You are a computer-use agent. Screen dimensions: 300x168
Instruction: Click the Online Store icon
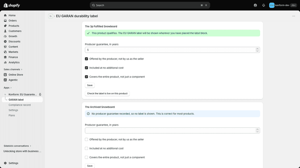coord(5,75)
